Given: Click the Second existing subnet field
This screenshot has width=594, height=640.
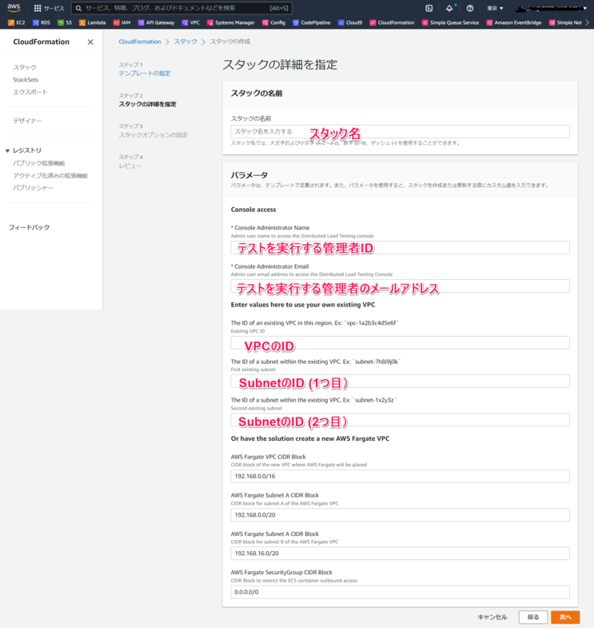Looking at the screenshot, I should [400, 420].
